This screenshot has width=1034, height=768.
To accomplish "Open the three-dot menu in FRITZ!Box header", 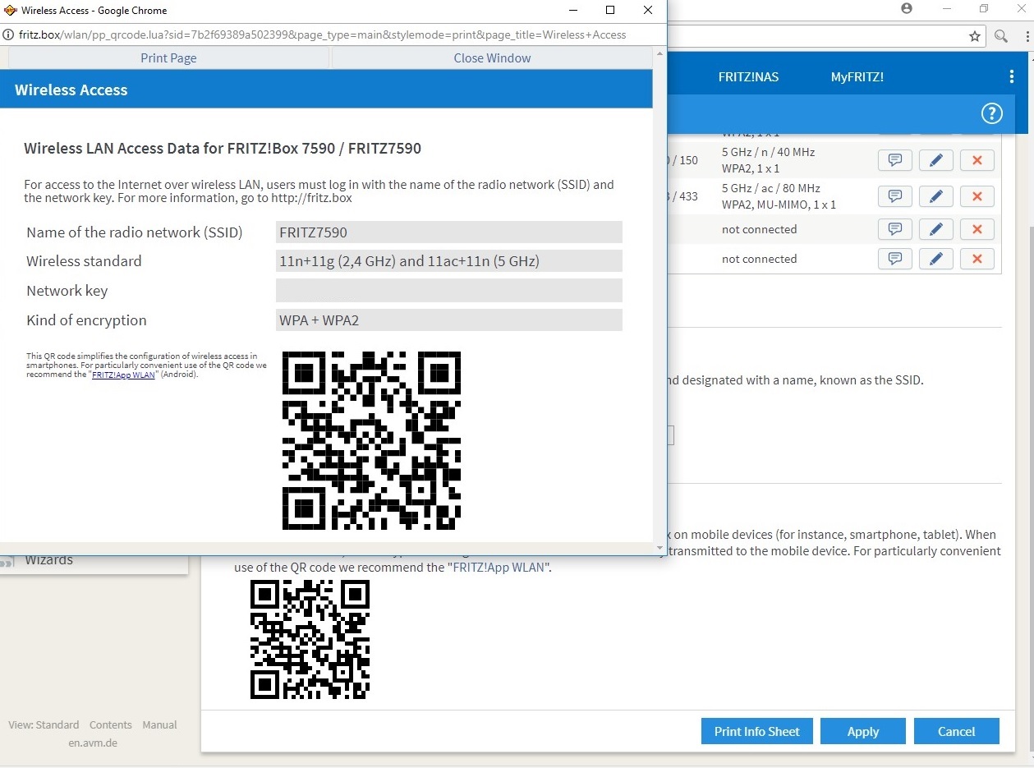I will (x=1012, y=76).
